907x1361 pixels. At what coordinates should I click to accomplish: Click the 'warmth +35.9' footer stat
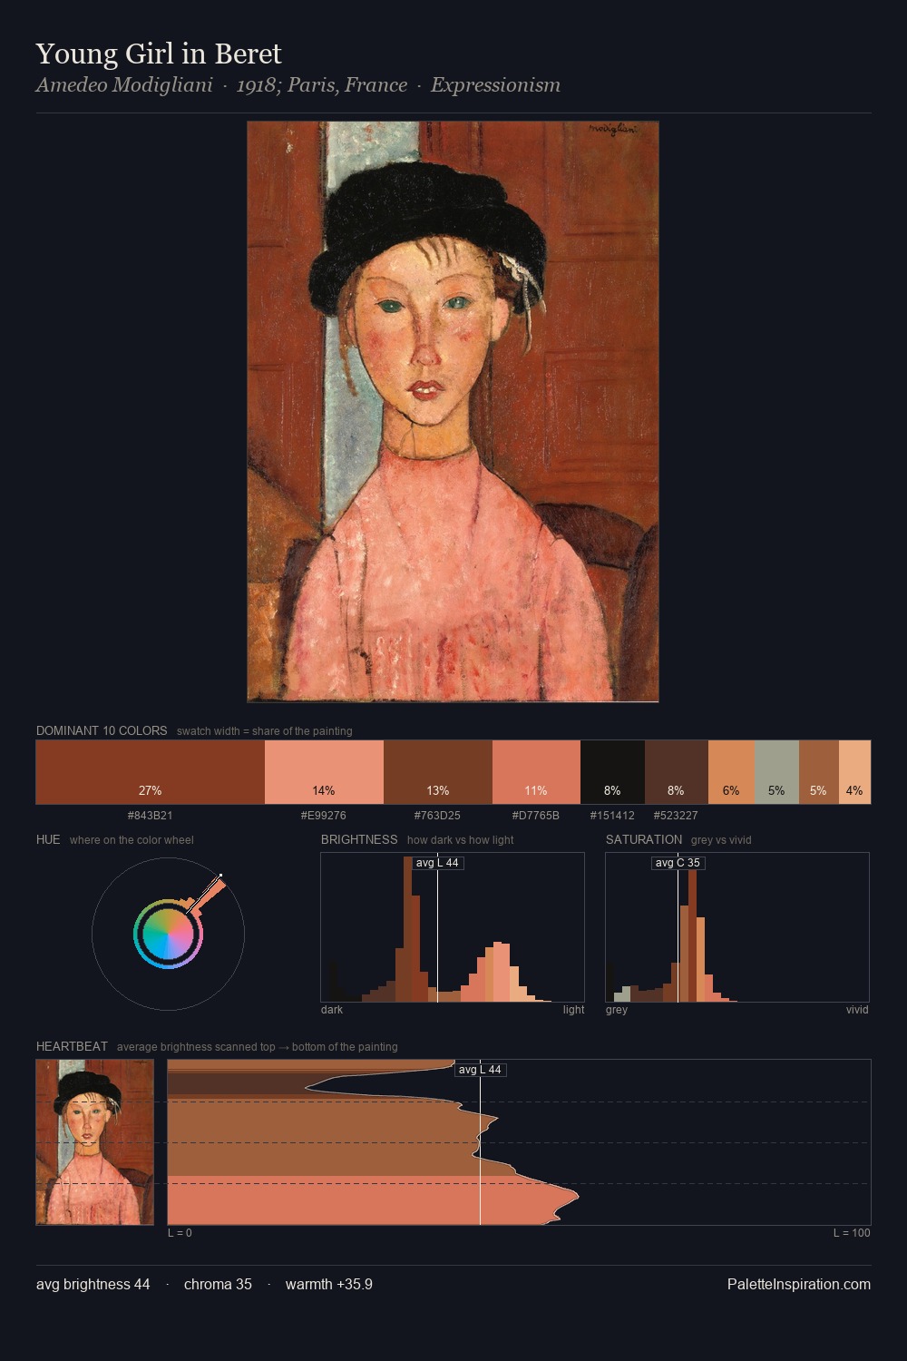pos(329,1284)
